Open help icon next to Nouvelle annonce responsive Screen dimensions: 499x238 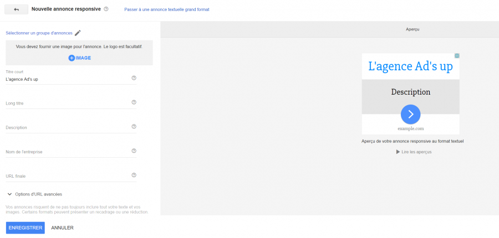coord(106,9)
